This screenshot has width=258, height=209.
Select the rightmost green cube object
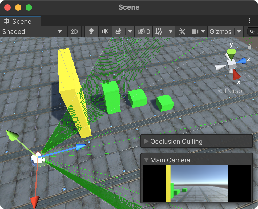pos(165,103)
